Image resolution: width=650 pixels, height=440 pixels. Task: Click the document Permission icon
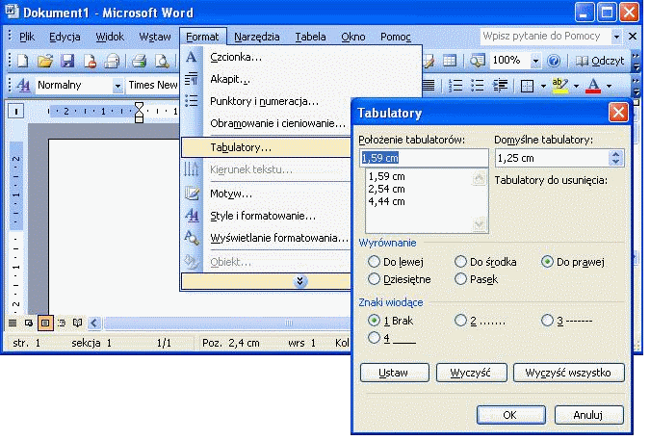click(x=90, y=61)
